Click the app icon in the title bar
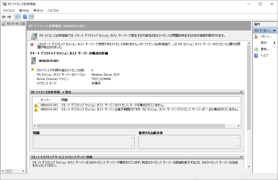This screenshot has height=180, width=278. (4, 4)
